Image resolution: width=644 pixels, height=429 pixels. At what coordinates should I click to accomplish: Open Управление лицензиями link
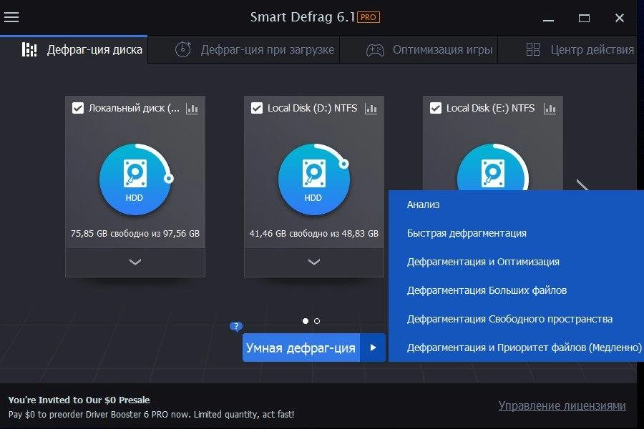[x=562, y=405]
